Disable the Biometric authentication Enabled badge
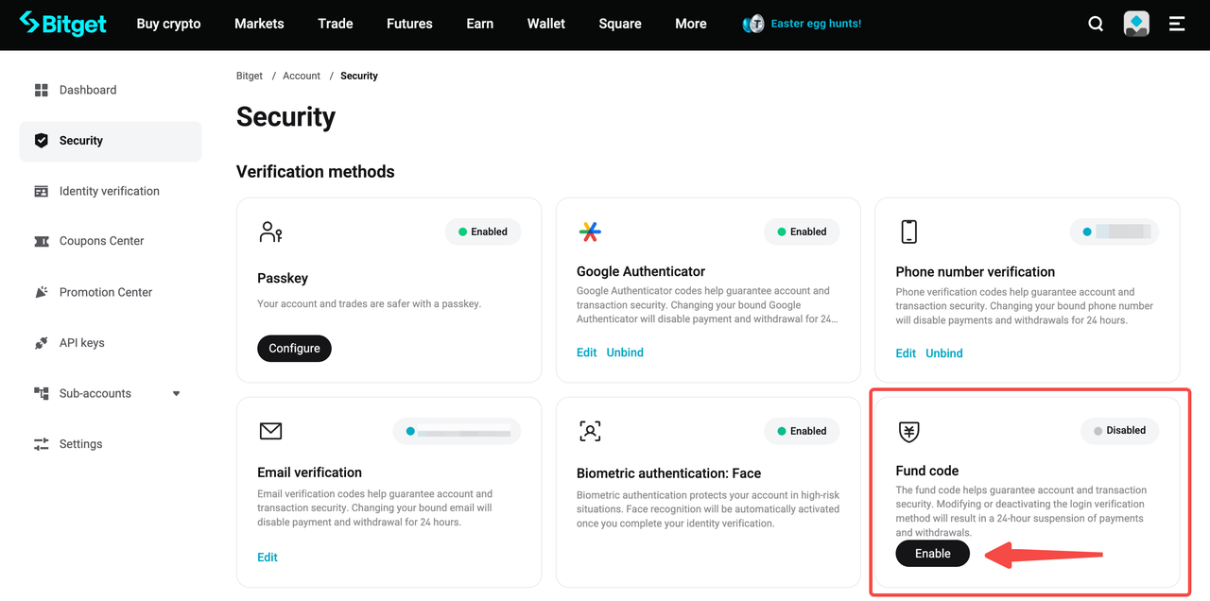The width and height of the screenshot is (1210, 601). pos(802,431)
